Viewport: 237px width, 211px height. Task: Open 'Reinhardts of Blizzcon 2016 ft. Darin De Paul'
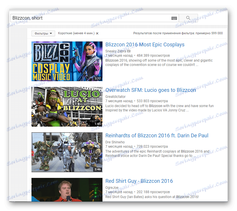pos(157,136)
